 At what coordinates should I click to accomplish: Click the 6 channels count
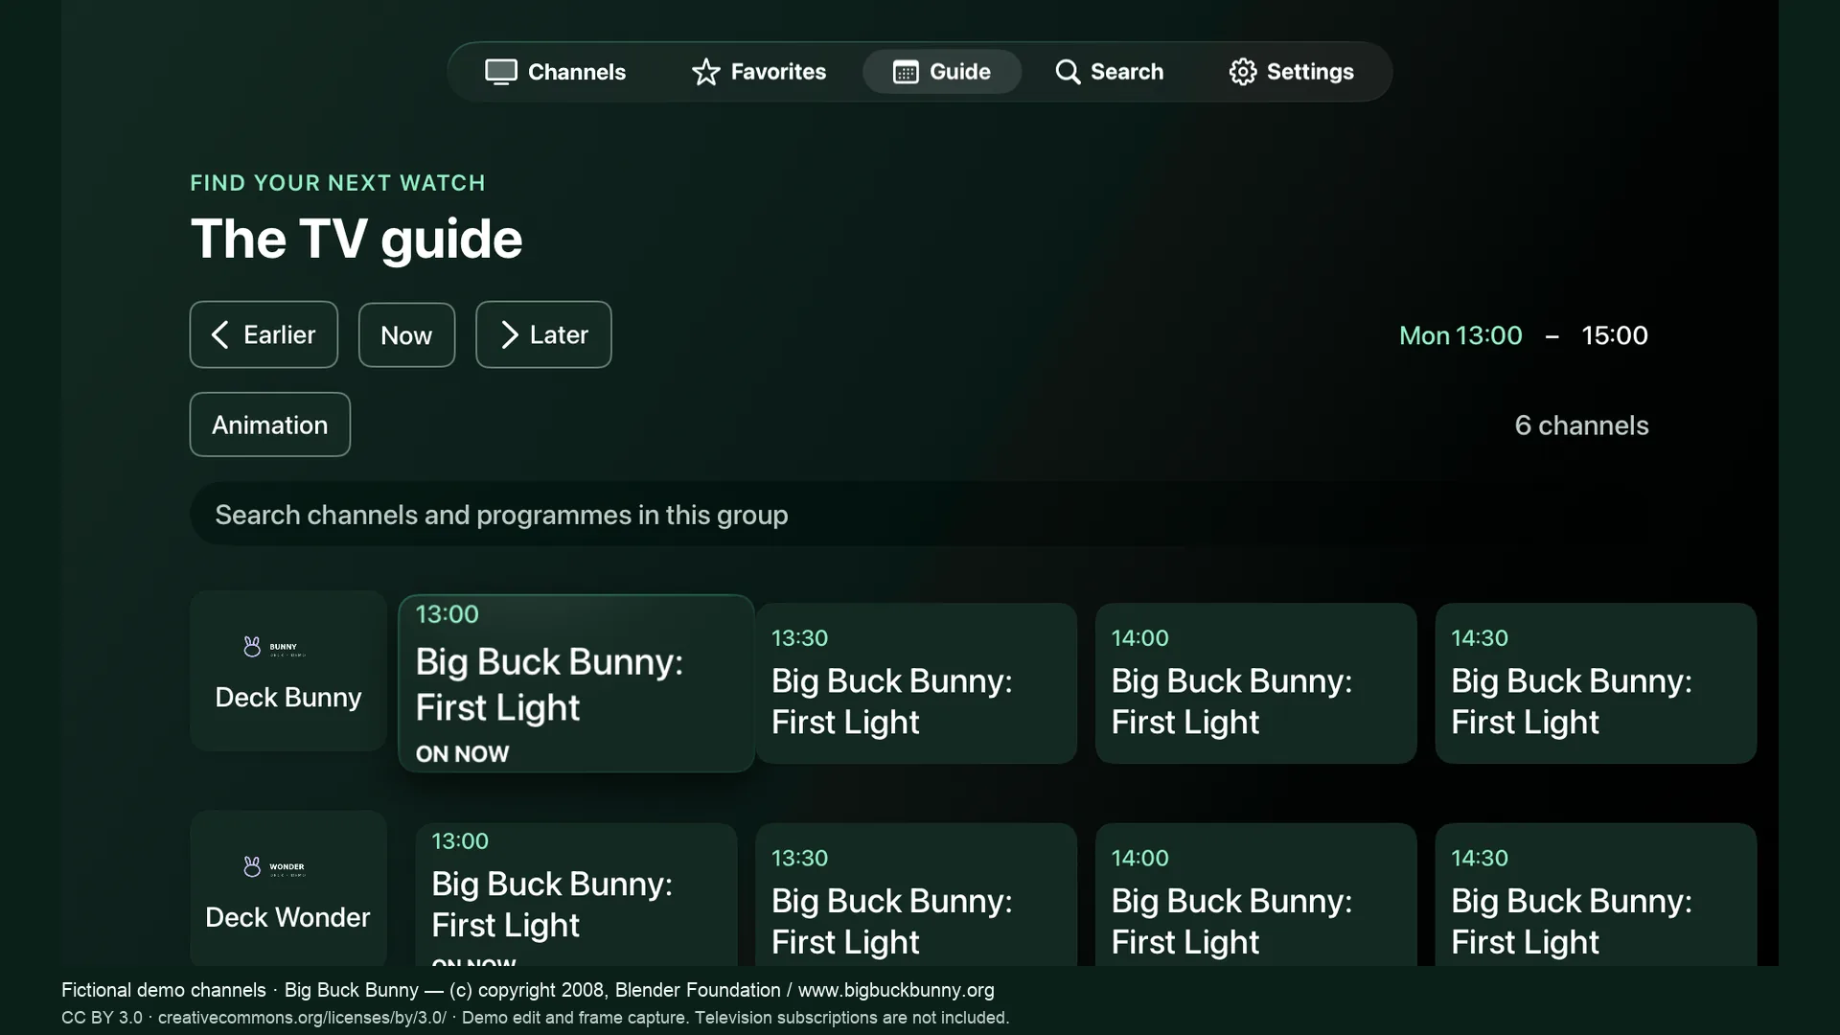point(1581,425)
